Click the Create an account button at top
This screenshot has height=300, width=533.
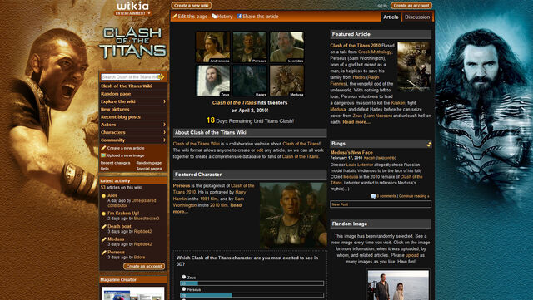(411, 6)
